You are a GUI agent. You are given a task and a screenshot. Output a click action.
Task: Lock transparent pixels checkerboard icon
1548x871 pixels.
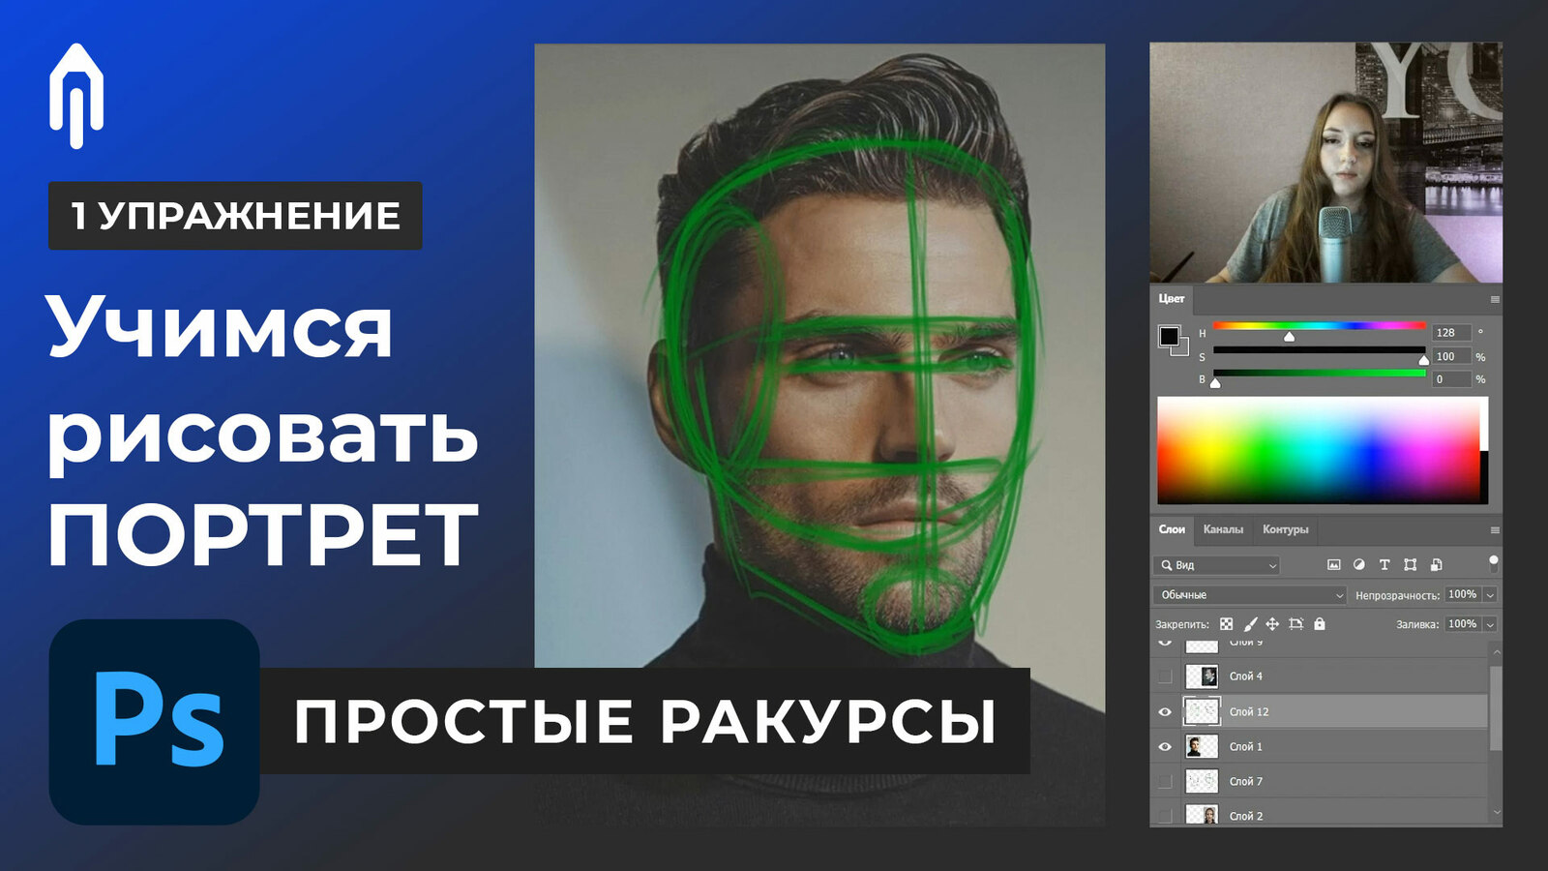point(1226,624)
